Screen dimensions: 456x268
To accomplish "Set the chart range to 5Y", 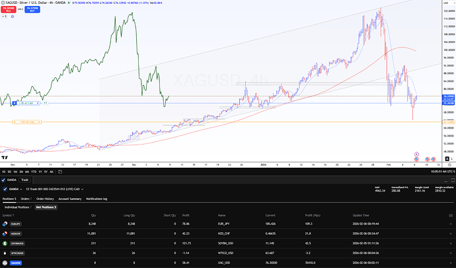I will click(46, 172).
